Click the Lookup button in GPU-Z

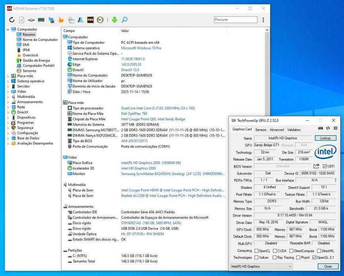325,138
